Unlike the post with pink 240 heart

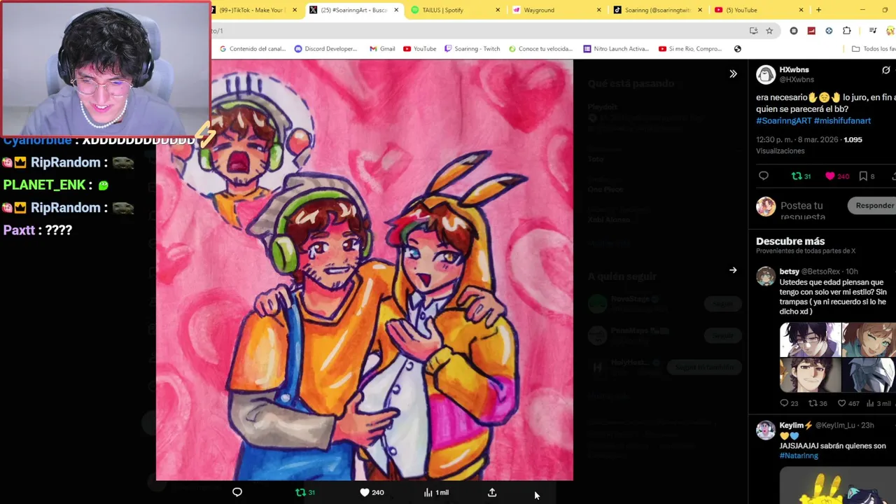pos(837,176)
